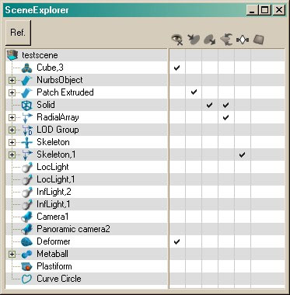290x295 pixels.
Task: Click the Cube,3 object icon
Action: pos(26,68)
